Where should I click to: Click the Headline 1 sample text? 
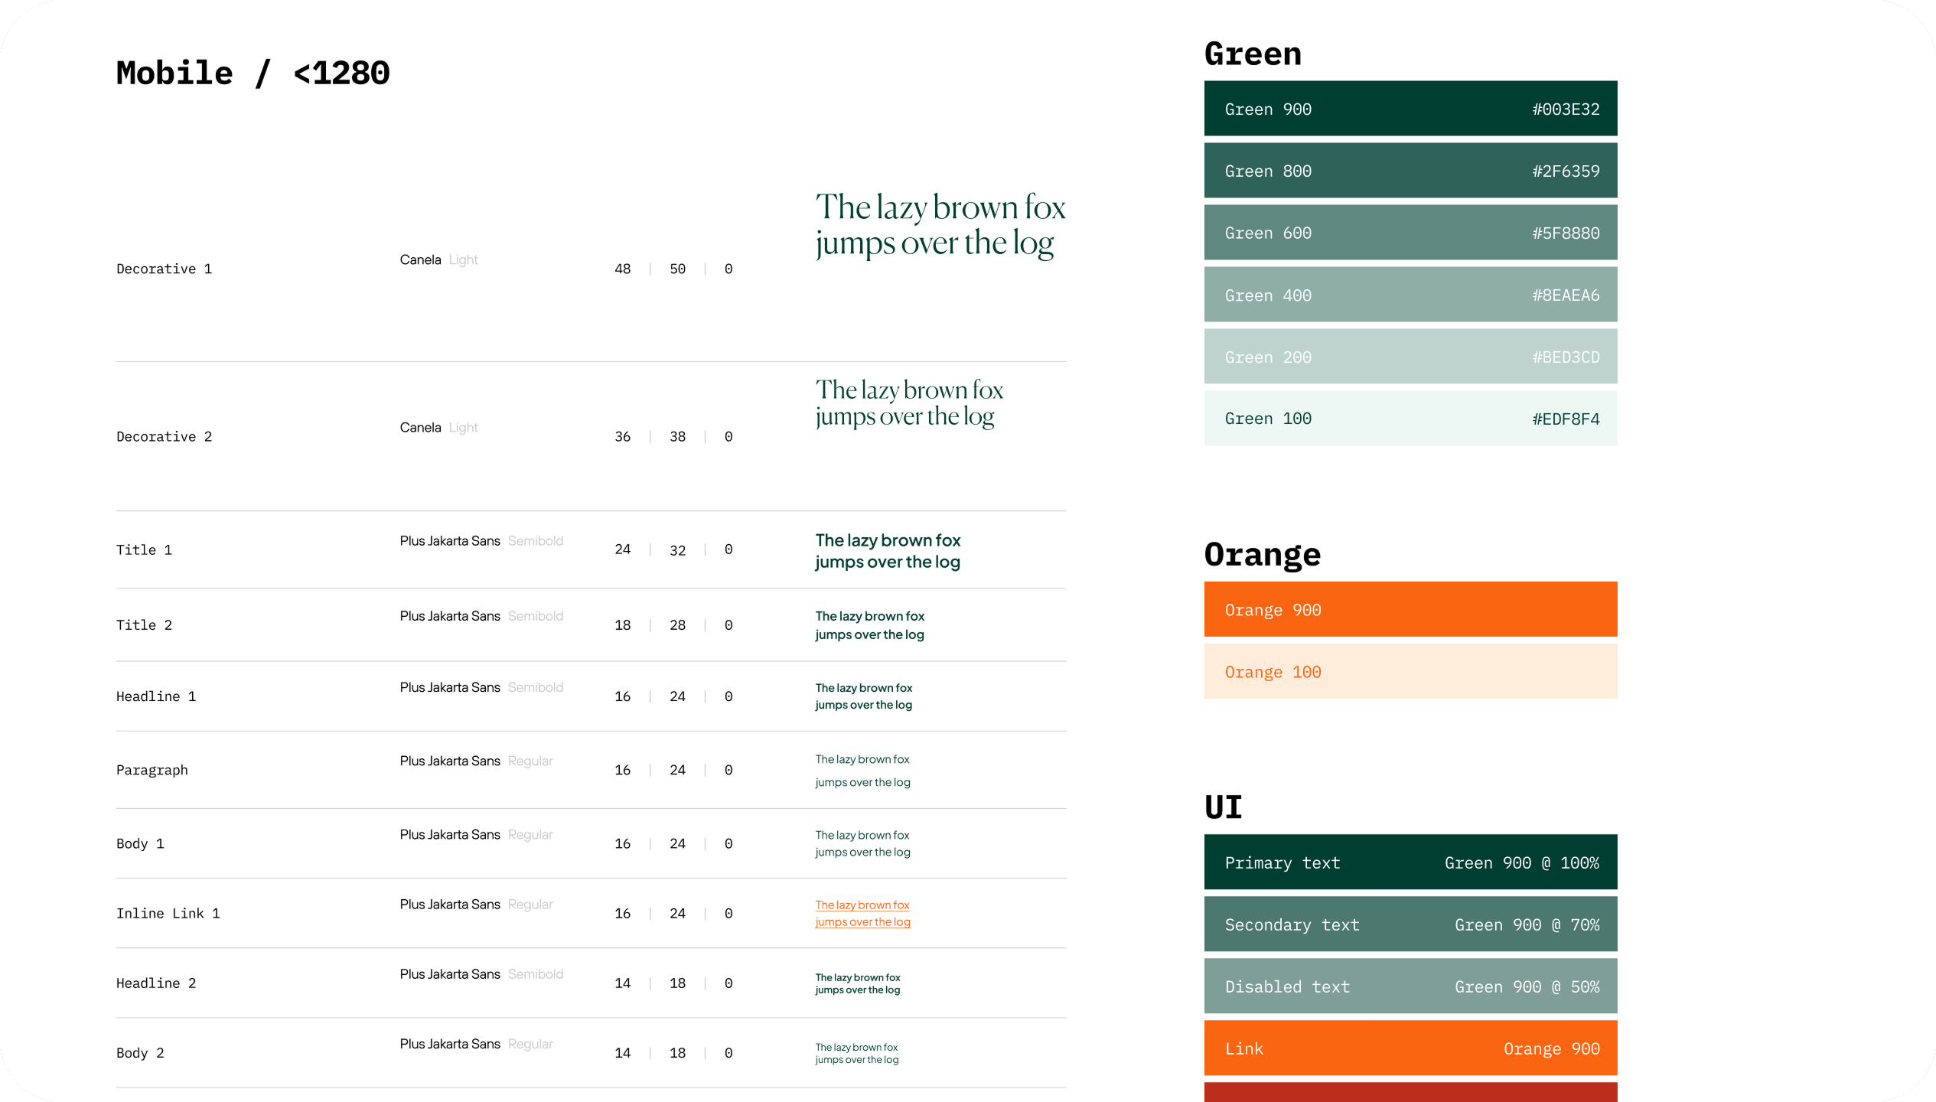pyautogui.click(x=863, y=696)
